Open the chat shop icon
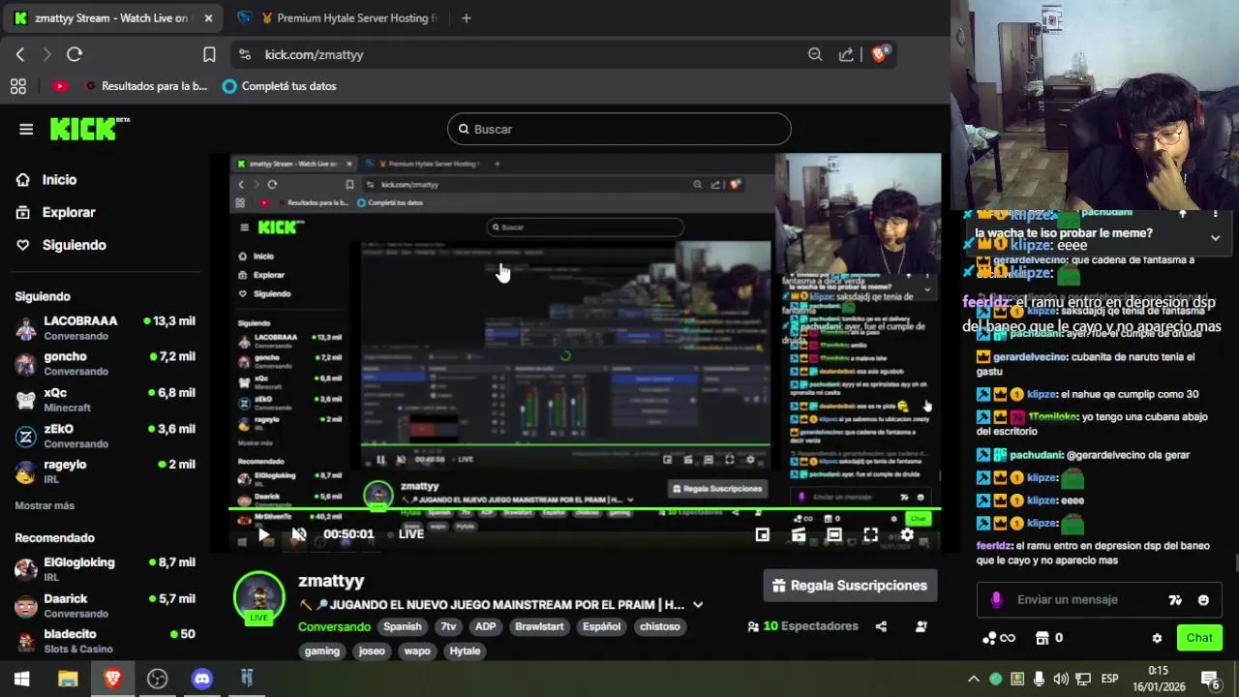1239x697 pixels. pyautogui.click(x=1042, y=638)
